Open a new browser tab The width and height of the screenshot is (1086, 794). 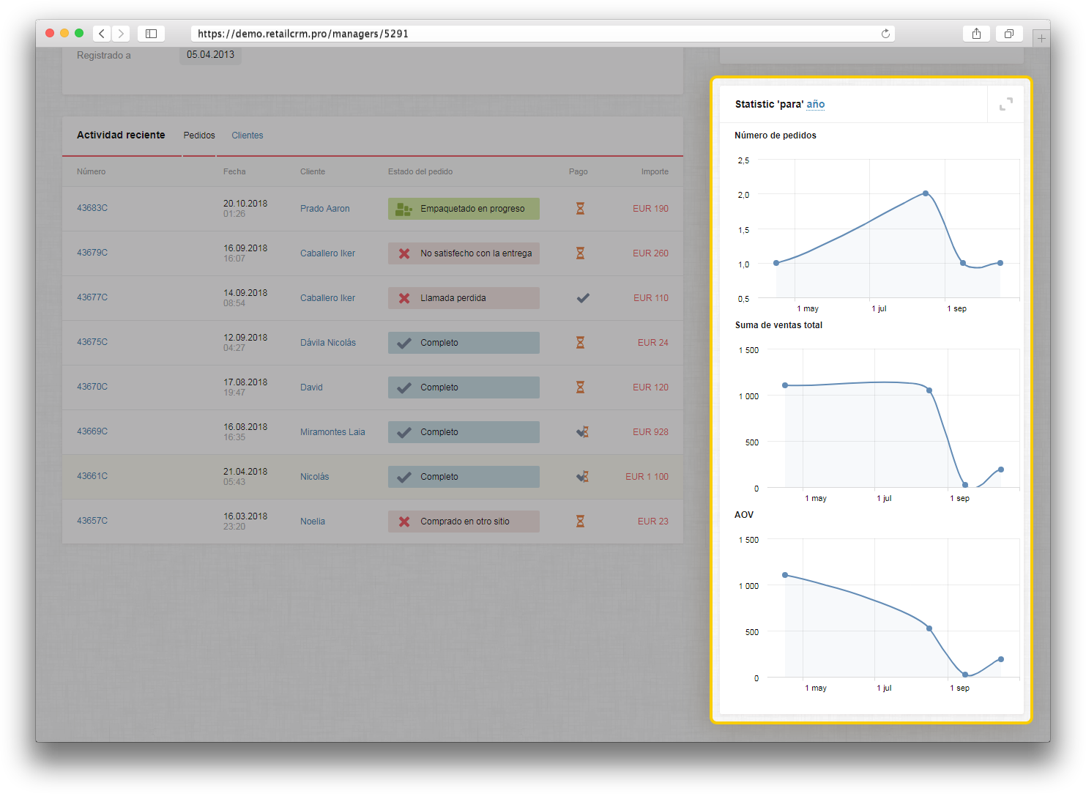(x=1041, y=38)
